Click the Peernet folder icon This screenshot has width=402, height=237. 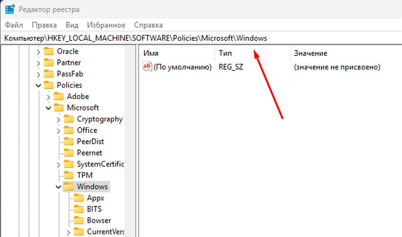(x=69, y=153)
